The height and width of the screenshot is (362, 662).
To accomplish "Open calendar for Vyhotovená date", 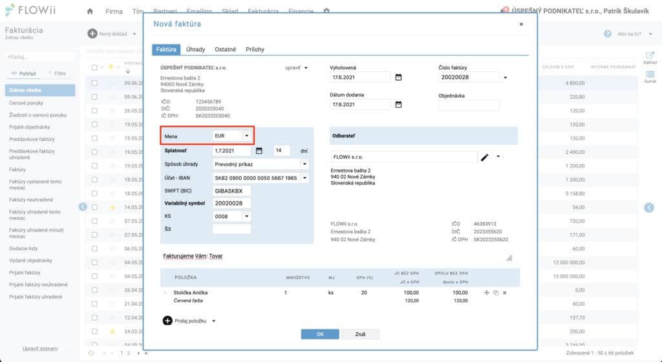I will click(398, 77).
